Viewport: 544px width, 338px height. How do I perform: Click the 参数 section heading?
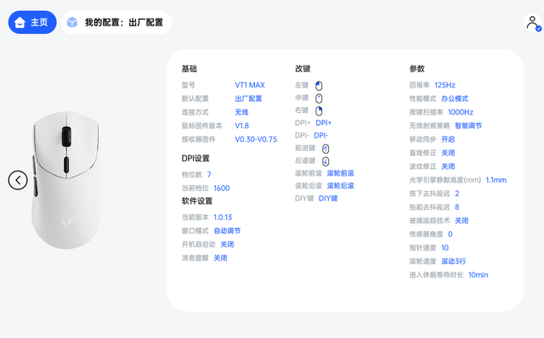417,69
